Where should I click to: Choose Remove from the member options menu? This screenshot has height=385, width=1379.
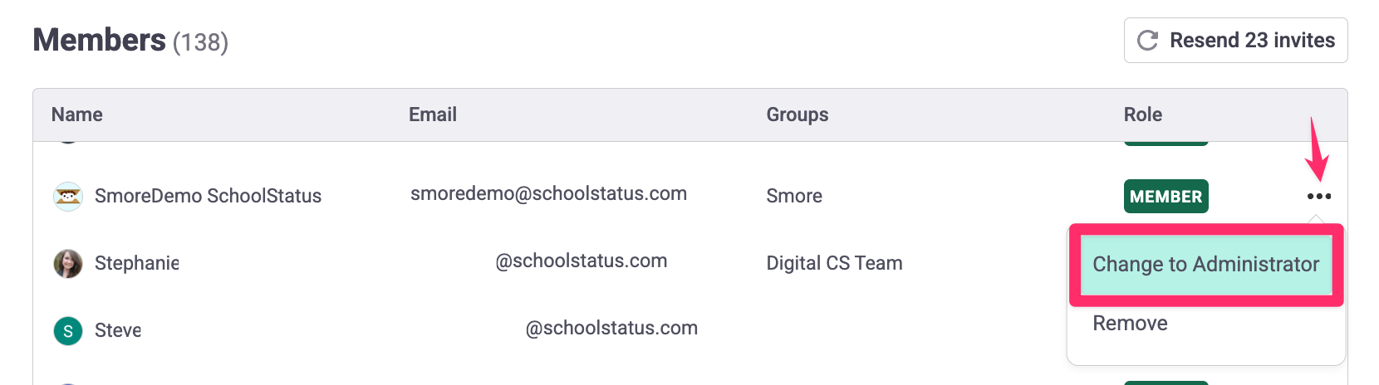click(1130, 324)
